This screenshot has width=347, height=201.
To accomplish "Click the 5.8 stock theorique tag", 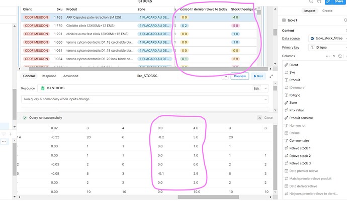I will (235, 26).
